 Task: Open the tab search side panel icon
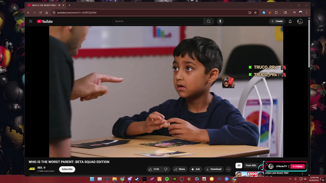[x=285, y=12]
